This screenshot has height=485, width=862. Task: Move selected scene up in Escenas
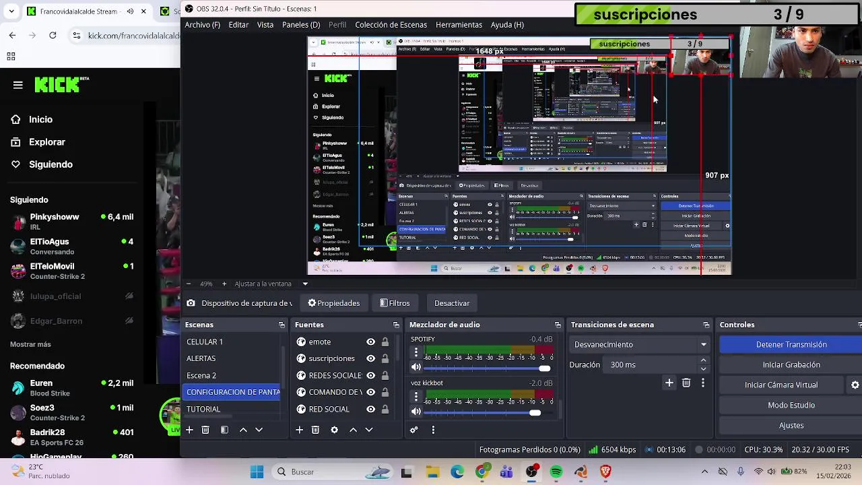pos(243,430)
